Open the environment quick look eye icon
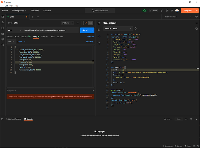This screenshot has width=200, height=148. pos(196,17)
